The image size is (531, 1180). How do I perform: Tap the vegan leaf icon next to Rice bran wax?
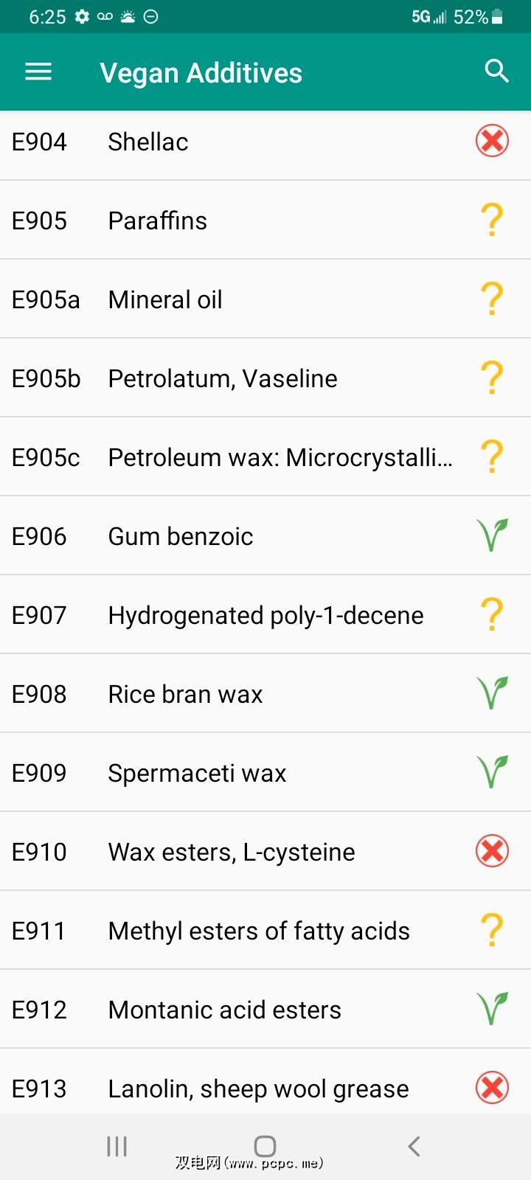pos(492,693)
